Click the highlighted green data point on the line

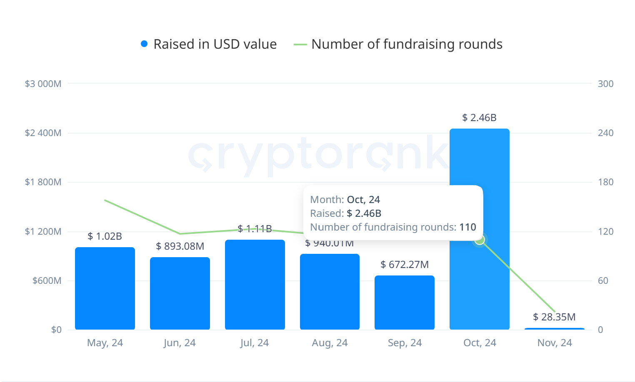pyautogui.click(x=480, y=240)
